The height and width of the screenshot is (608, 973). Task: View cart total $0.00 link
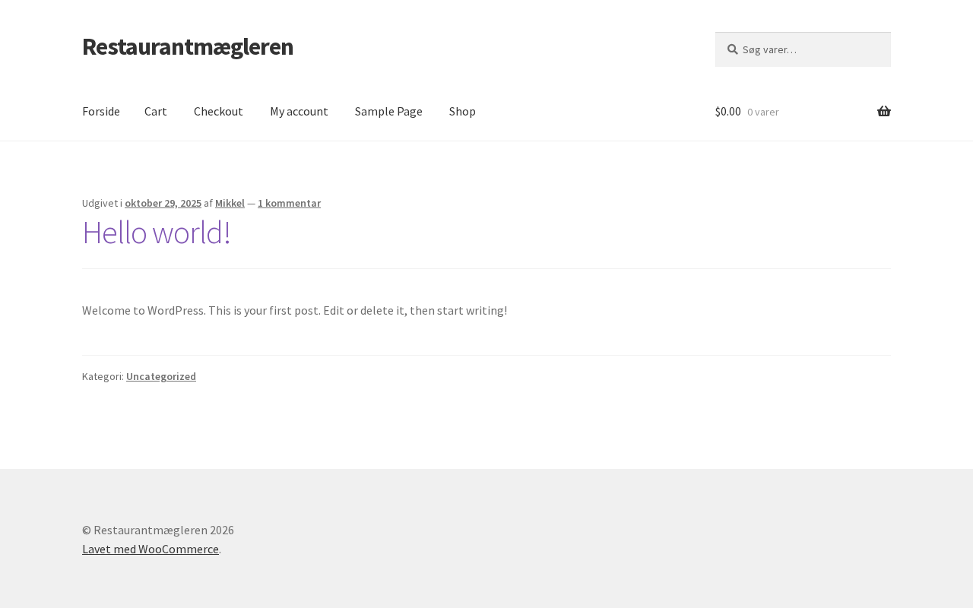point(728,111)
